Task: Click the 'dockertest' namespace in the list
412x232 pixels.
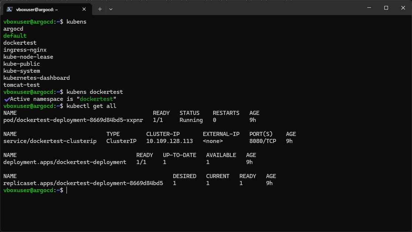Action: click(20, 43)
